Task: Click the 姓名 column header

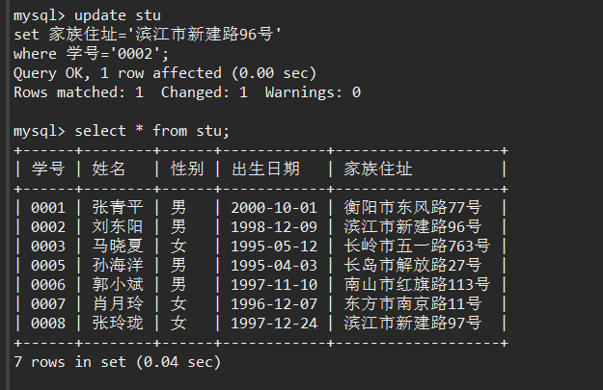Action: (x=109, y=169)
